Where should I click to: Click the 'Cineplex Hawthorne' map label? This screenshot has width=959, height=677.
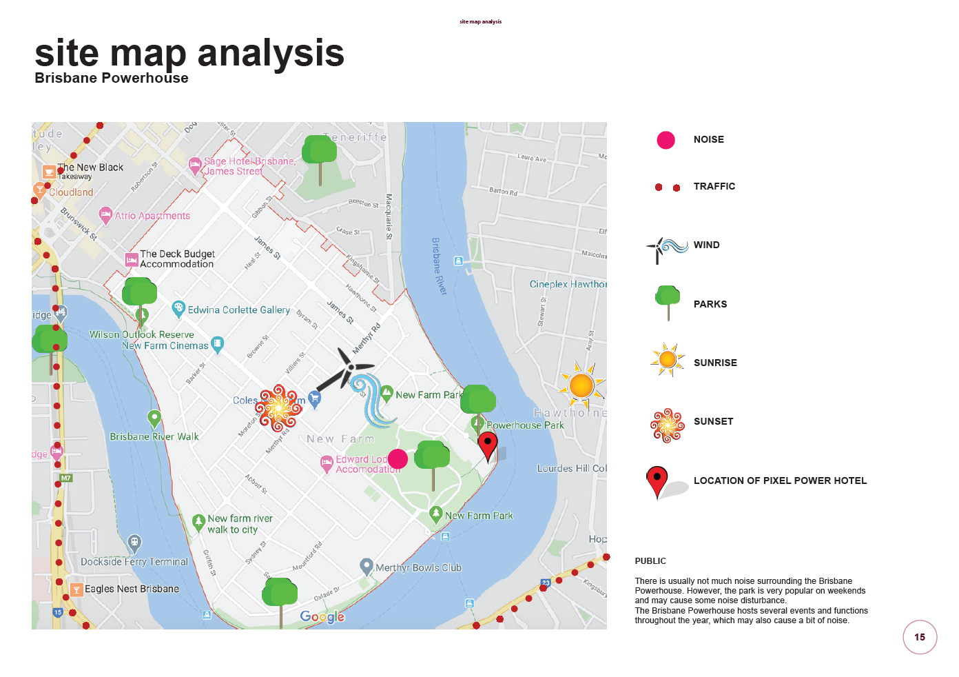tap(568, 284)
